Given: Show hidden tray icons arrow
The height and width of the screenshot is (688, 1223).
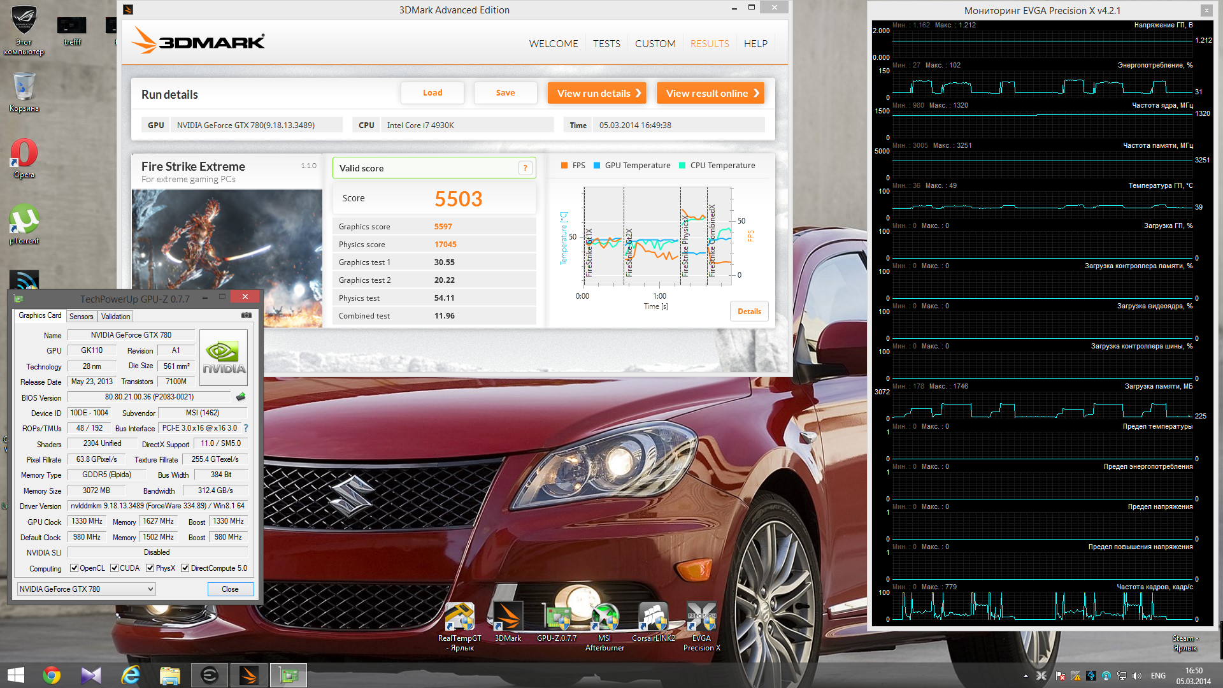Looking at the screenshot, I should 1026,676.
